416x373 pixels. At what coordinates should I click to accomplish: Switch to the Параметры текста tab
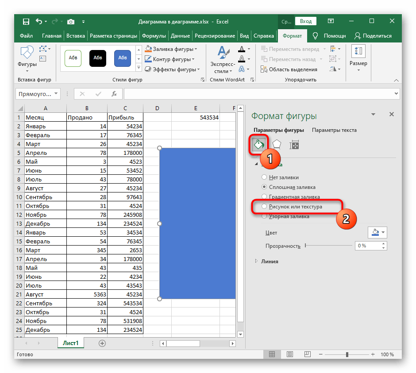click(334, 130)
